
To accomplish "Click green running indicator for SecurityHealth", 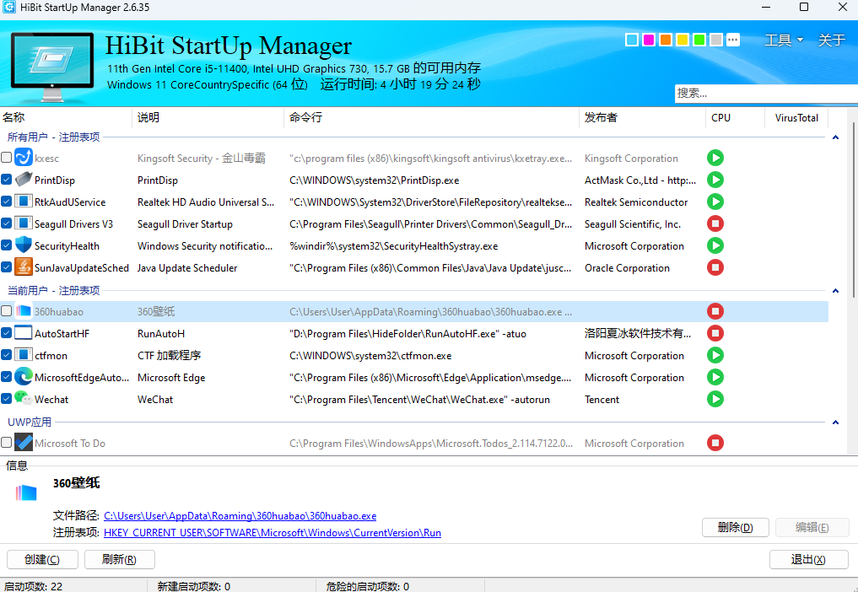I will [x=715, y=245].
